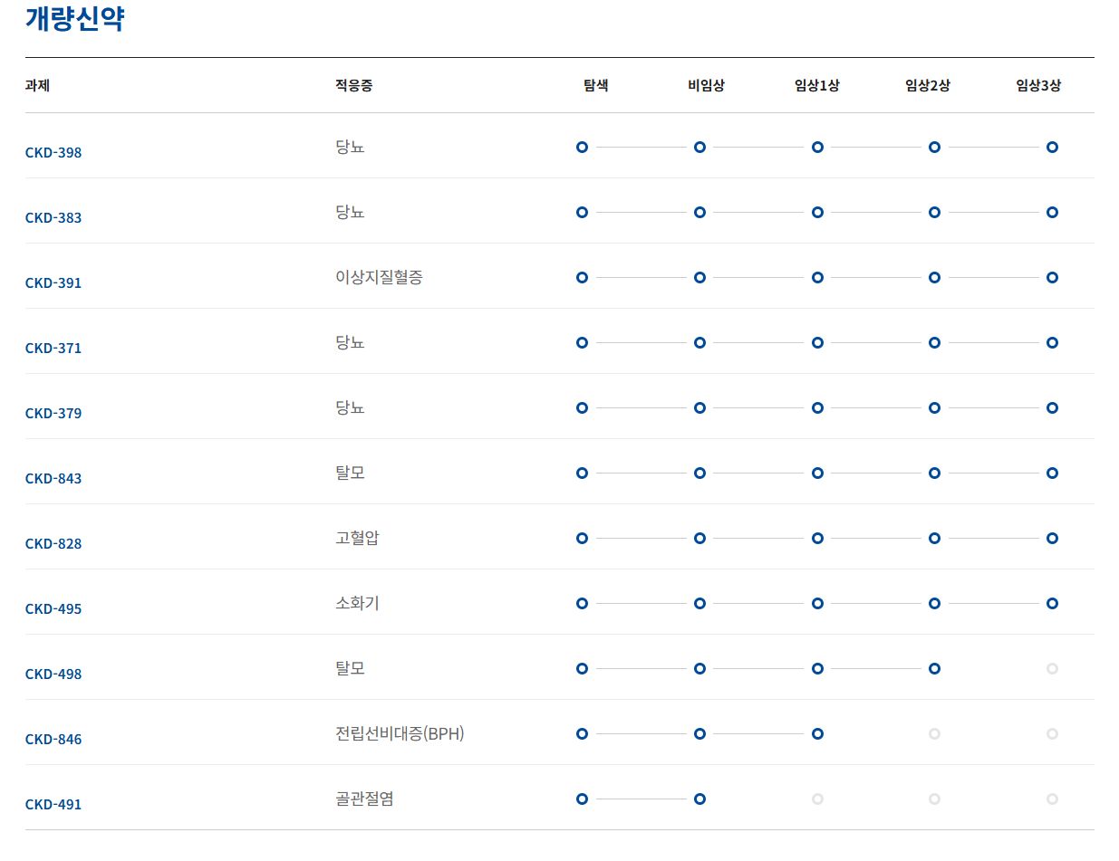Click the 임상2상 column header
The width and height of the screenshot is (1119, 861).
click(927, 85)
